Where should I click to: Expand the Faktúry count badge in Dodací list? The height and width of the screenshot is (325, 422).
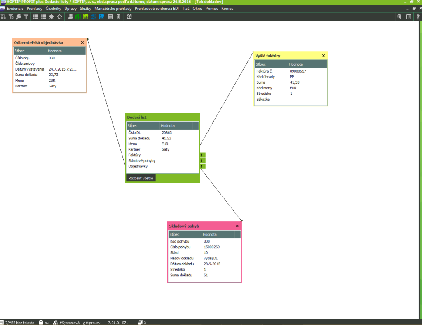pos(202,155)
